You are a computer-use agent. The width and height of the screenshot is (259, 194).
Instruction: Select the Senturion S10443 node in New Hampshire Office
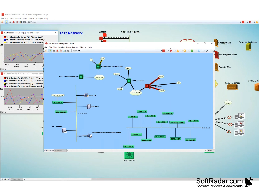[177, 122]
